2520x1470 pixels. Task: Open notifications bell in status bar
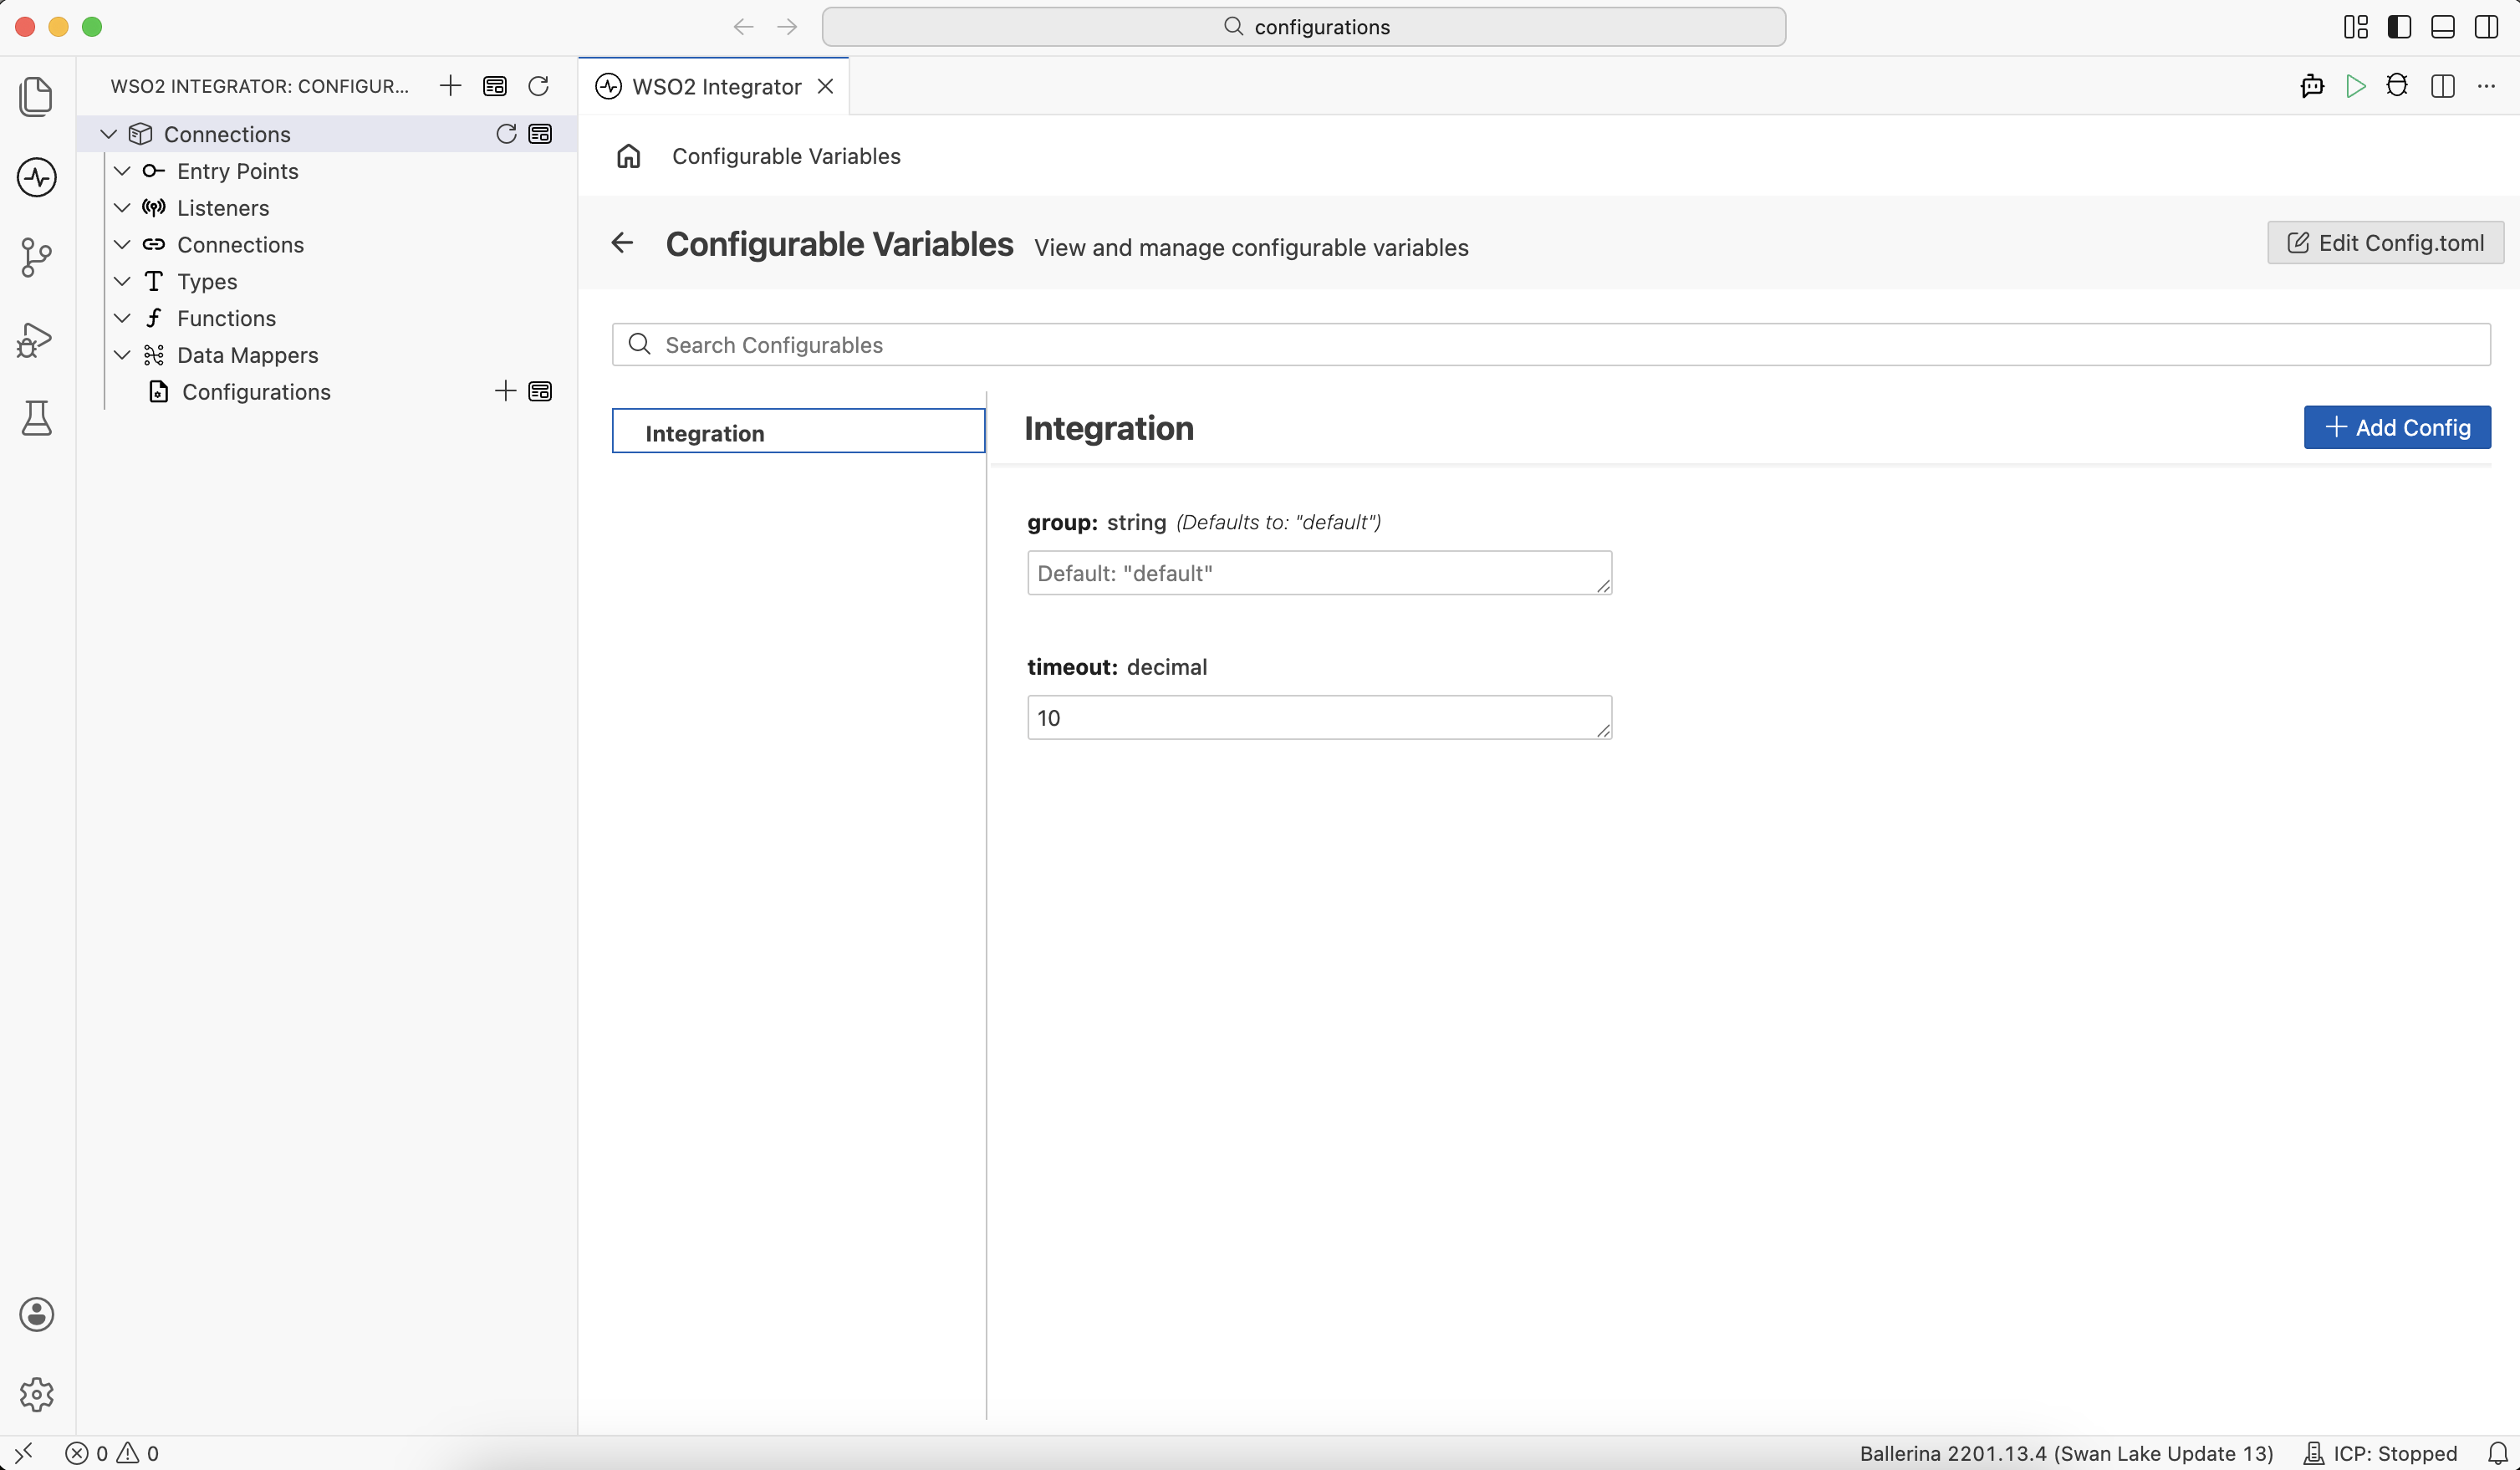[2498, 1453]
